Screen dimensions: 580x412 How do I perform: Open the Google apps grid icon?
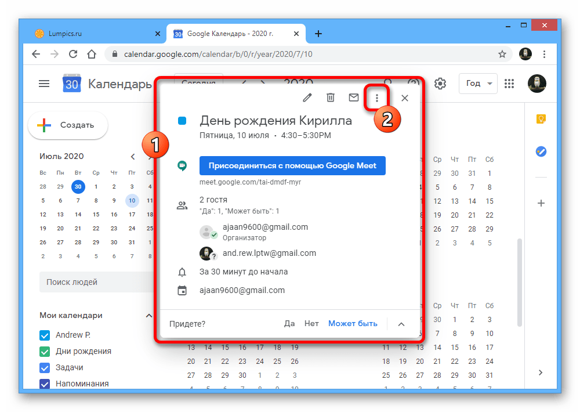tap(509, 84)
